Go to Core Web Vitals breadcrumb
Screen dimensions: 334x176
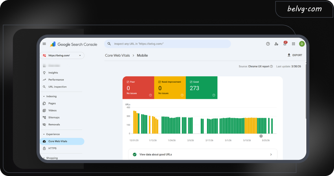[x=117, y=56]
